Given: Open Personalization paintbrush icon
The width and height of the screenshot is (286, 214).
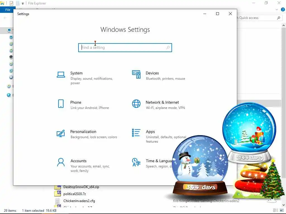Looking at the screenshot, I should [61, 133].
